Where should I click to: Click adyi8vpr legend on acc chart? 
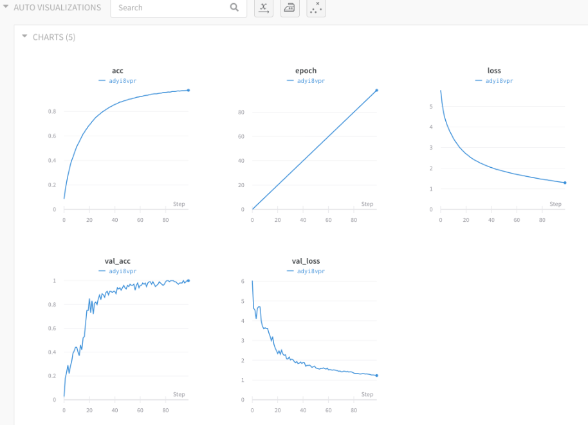pos(122,80)
